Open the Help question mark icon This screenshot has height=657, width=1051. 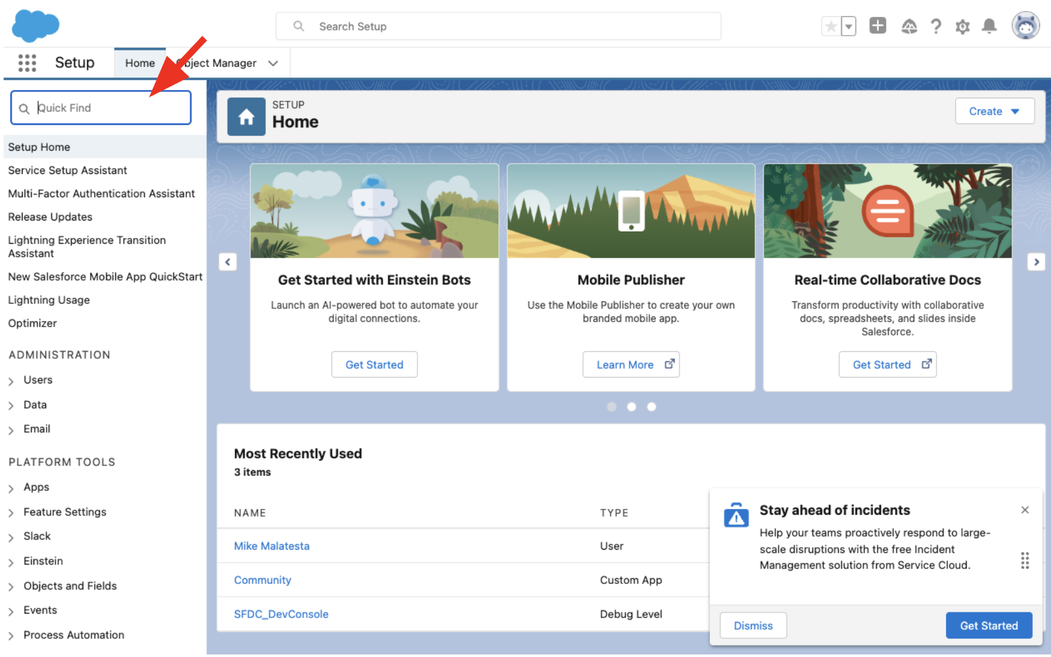936,27
